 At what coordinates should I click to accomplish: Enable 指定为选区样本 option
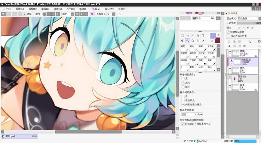228,36
